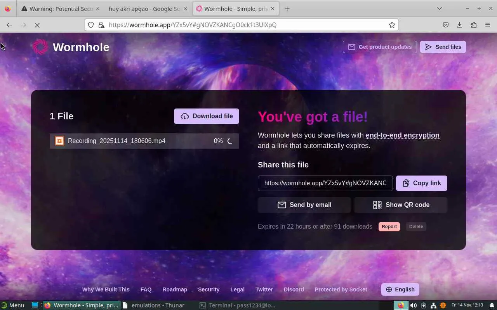Click the Wormhole swirl logo icon
This screenshot has width=497, height=310.
pos(40,47)
